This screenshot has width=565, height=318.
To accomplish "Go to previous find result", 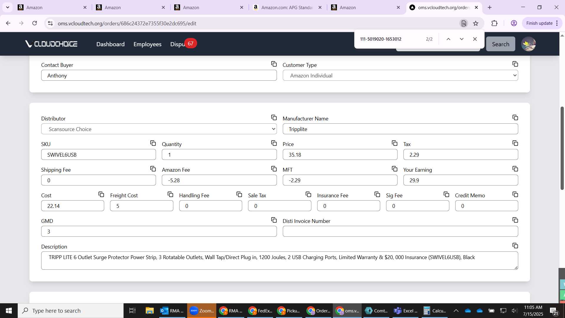I will point(448,39).
